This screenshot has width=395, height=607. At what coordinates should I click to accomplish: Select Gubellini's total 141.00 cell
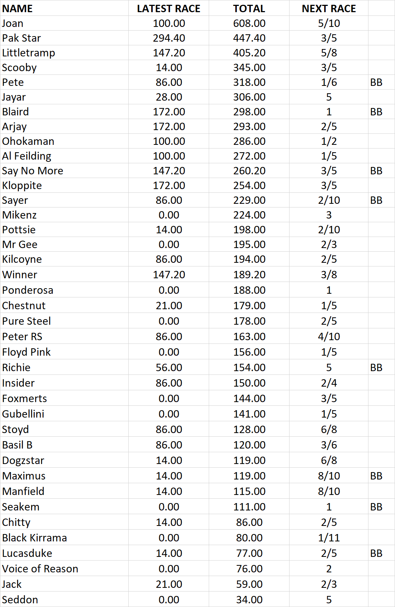(249, 414)
